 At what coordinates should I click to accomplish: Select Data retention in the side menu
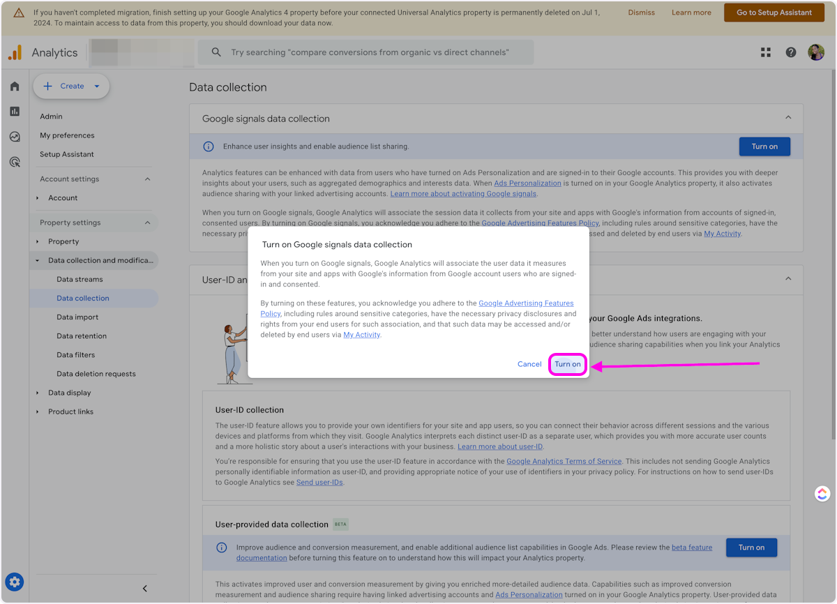(x=82, y=335)
